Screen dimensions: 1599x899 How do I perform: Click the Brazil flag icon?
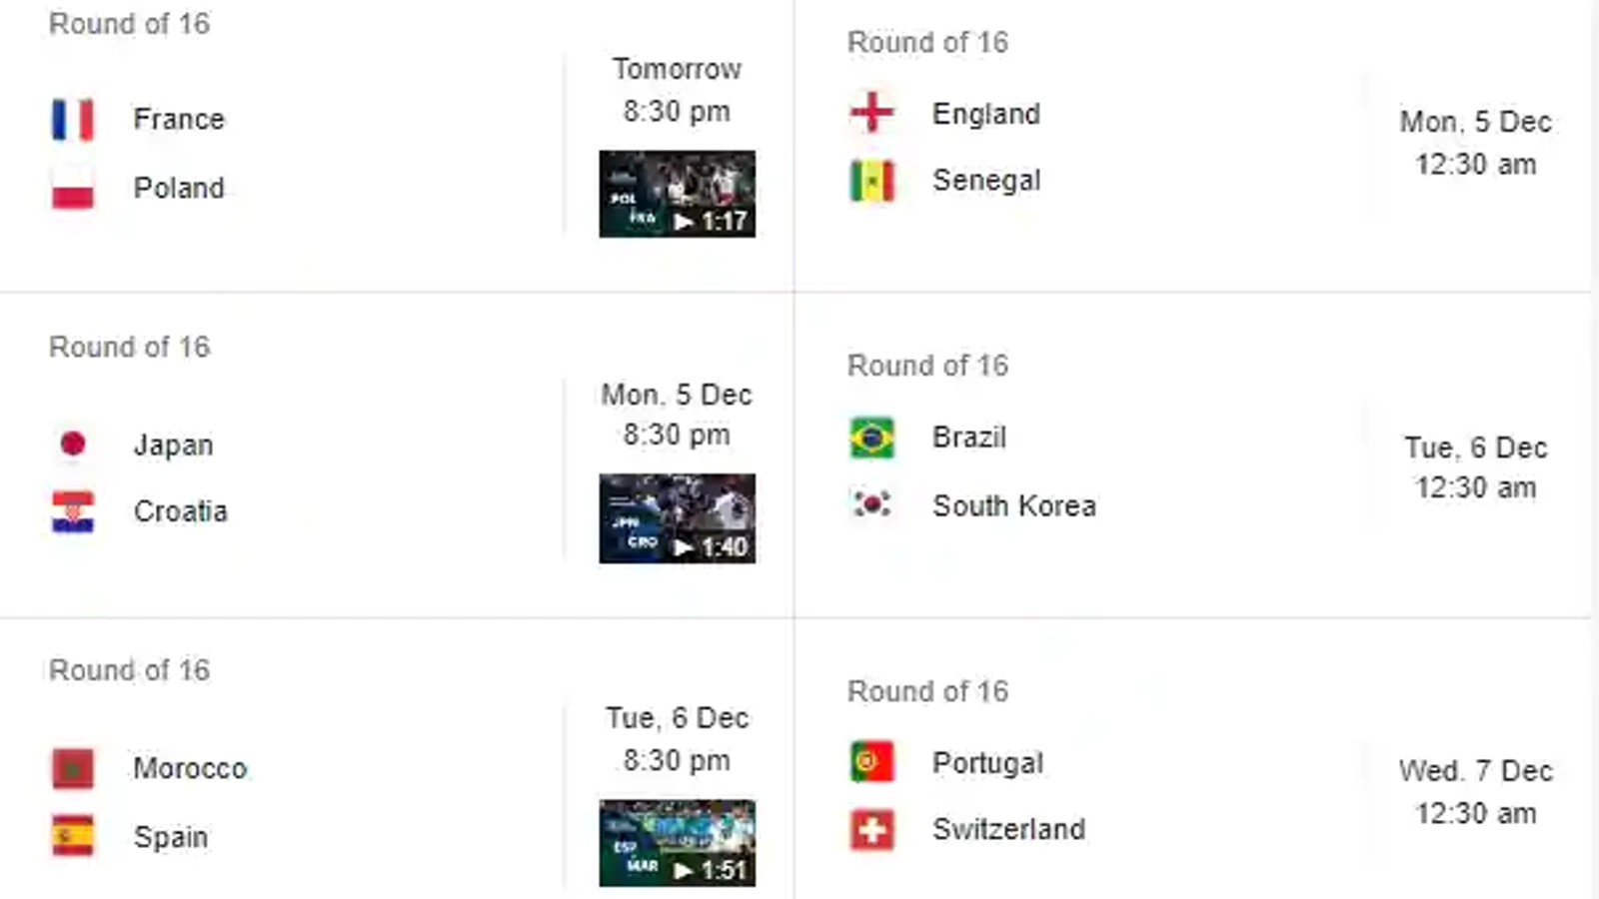871,438
